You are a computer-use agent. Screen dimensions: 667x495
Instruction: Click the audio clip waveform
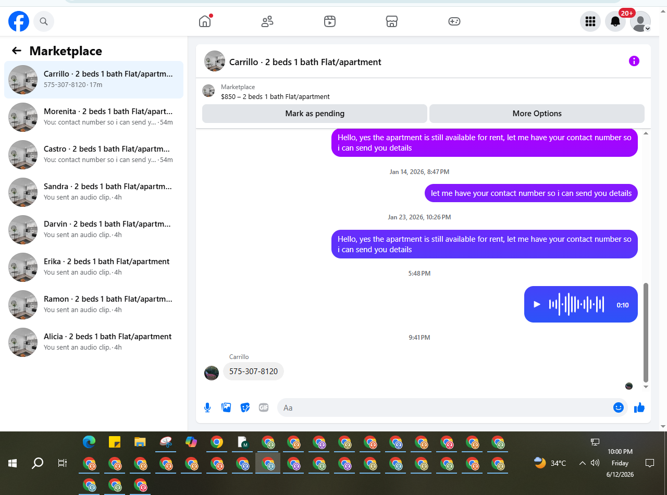tap(576, 304)
